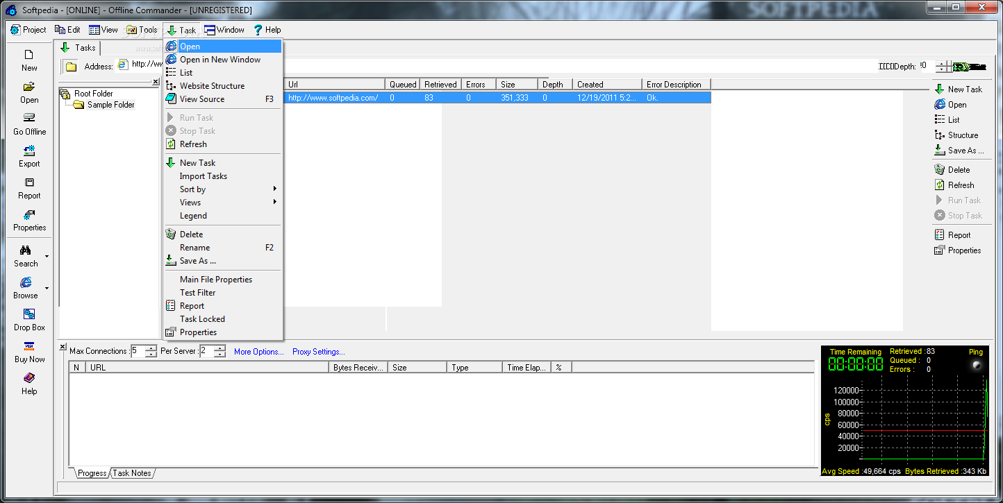Click the folder icon beside Address
This screenshot has height=503, width=1003.
coord(71,67)
